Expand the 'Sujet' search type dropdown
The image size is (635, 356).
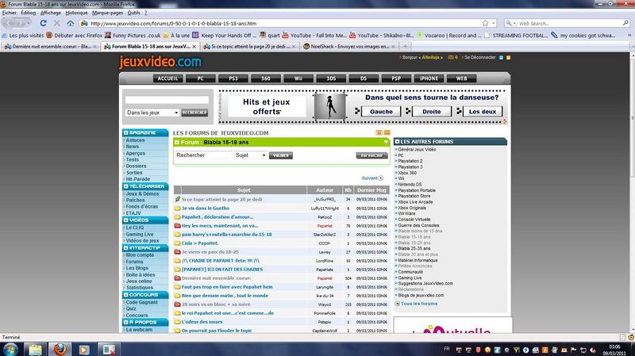pyautogui.click(x=251, y=155)
